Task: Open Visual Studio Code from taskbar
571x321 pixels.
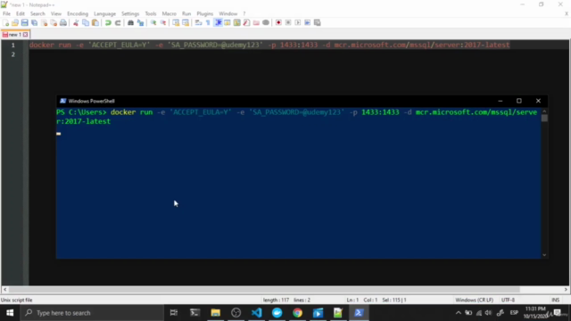Action: click(256, 313)
